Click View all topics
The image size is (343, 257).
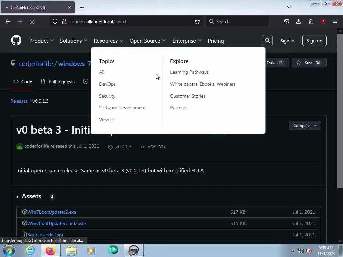[x=107, y=120]
